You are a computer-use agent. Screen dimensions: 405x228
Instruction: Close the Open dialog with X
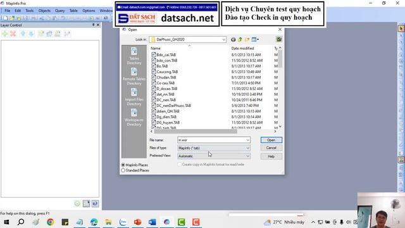pos(280,30)
